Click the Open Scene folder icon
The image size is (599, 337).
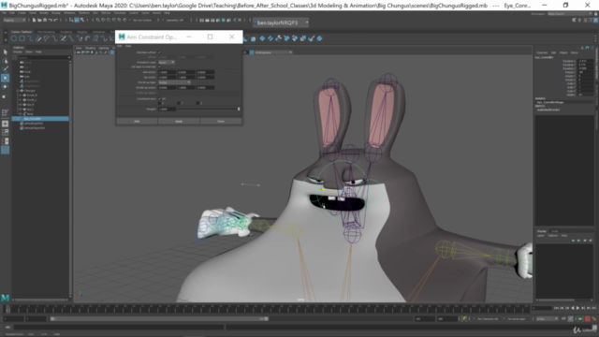coord(39,20)
